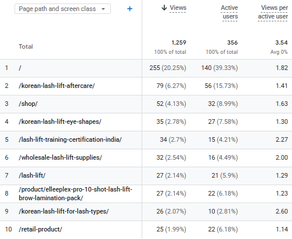
Task: Click the 1.30 views per user value
Action: [x=282, y=122]
